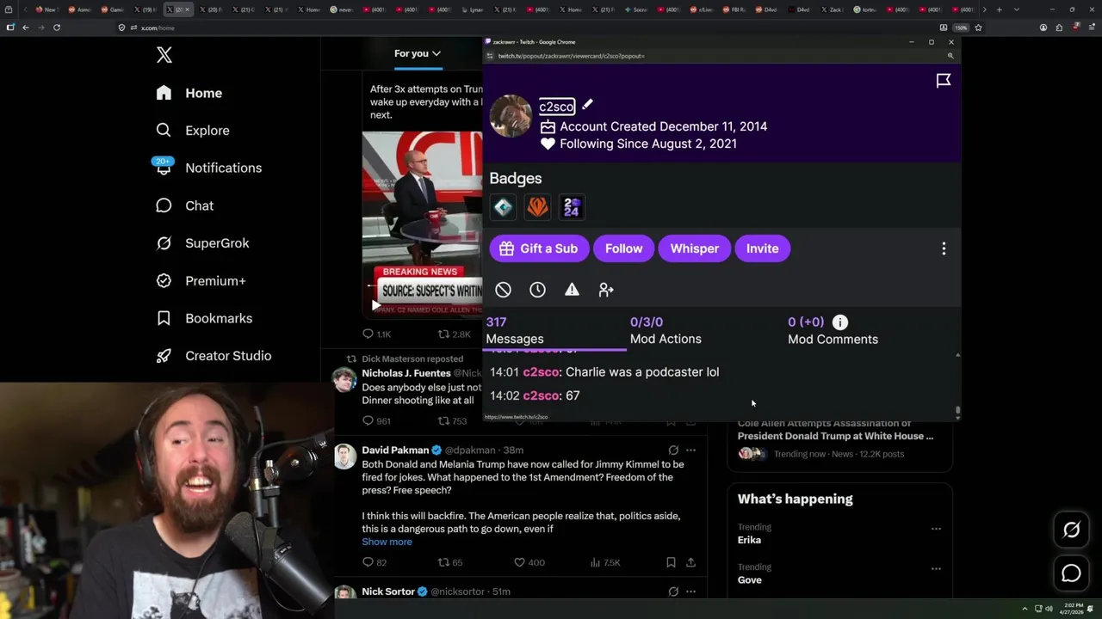
Task: Open more options for Gove trend
Action: pyautogui.click(x=936, y=568)
